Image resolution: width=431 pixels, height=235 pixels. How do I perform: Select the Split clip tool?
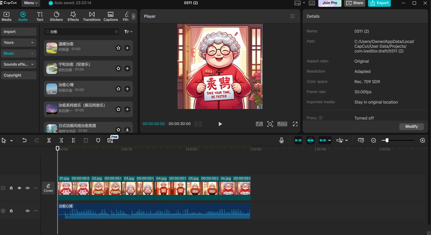point(49,140)
